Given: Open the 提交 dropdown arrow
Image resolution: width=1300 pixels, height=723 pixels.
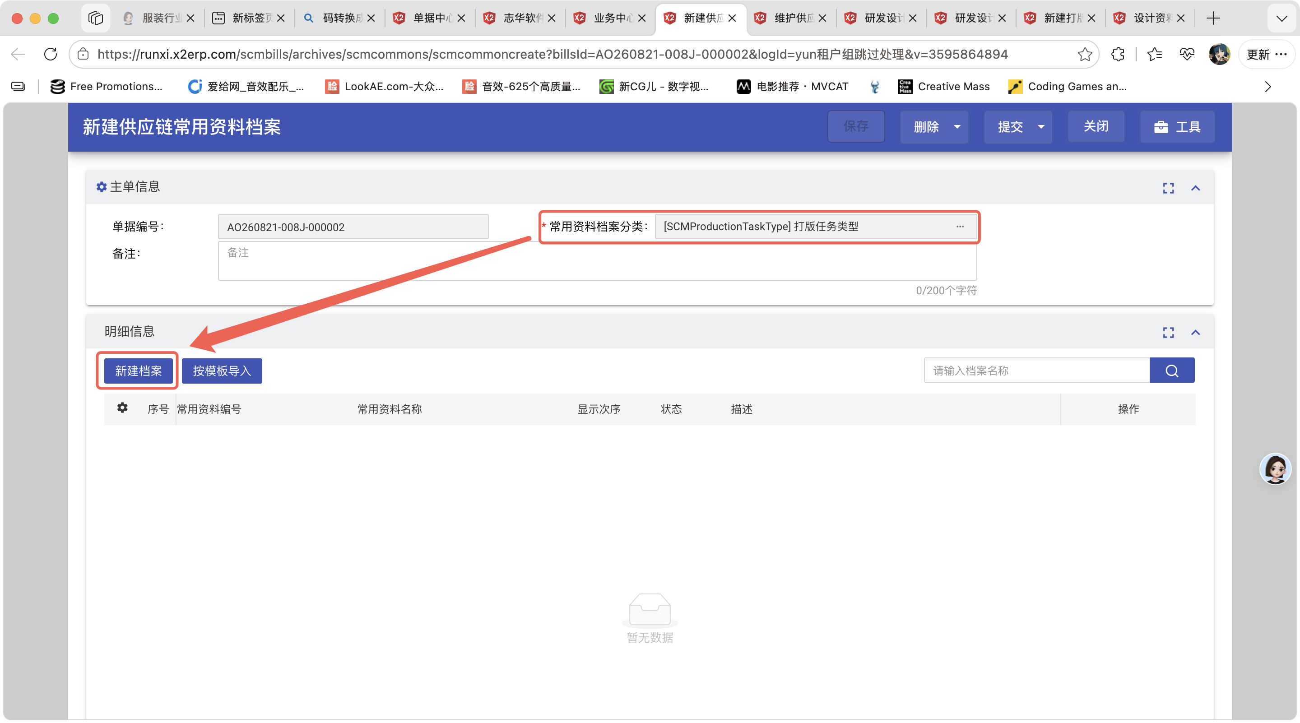Looking at the screenshot, I should tap(1040, 127).
